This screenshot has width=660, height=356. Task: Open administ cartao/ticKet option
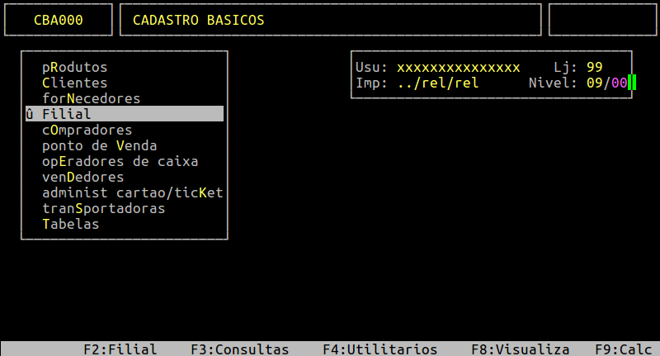coord(132,192)
